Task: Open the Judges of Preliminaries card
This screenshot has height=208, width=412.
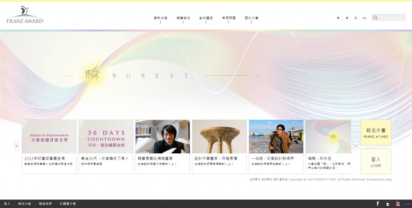Action: 49,136
